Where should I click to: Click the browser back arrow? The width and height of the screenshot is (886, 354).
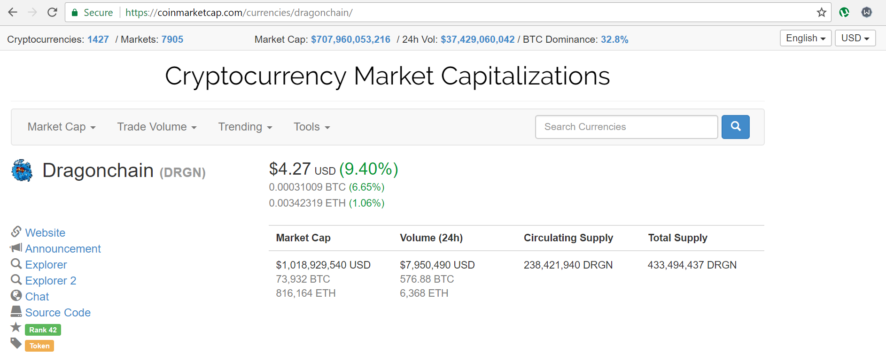(13, 12)
